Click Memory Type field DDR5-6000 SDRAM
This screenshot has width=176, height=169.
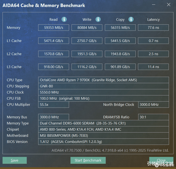click(103, 123)
